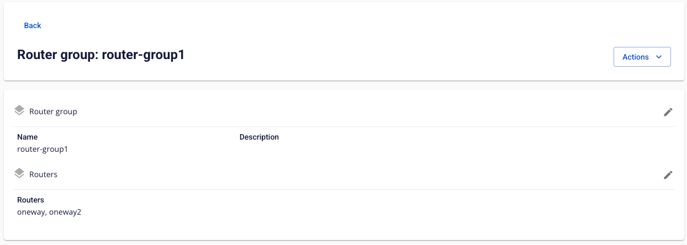
Task: Click the chevron arrow inside Actions button
Action: coord(658,57)
